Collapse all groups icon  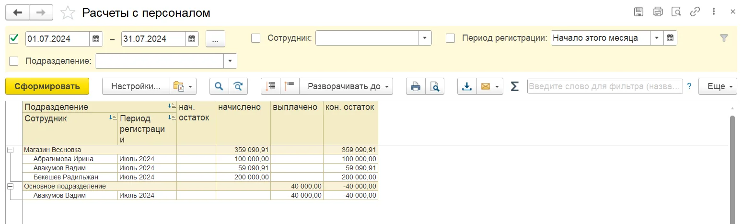point(271,86)
